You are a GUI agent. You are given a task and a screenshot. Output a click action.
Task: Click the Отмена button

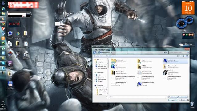[183, 100]
